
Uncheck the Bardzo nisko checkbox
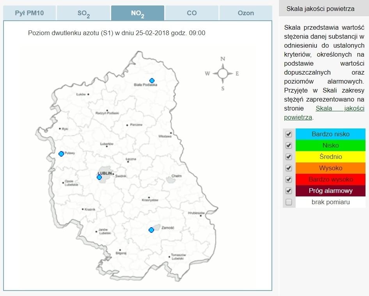pos(289,134)
